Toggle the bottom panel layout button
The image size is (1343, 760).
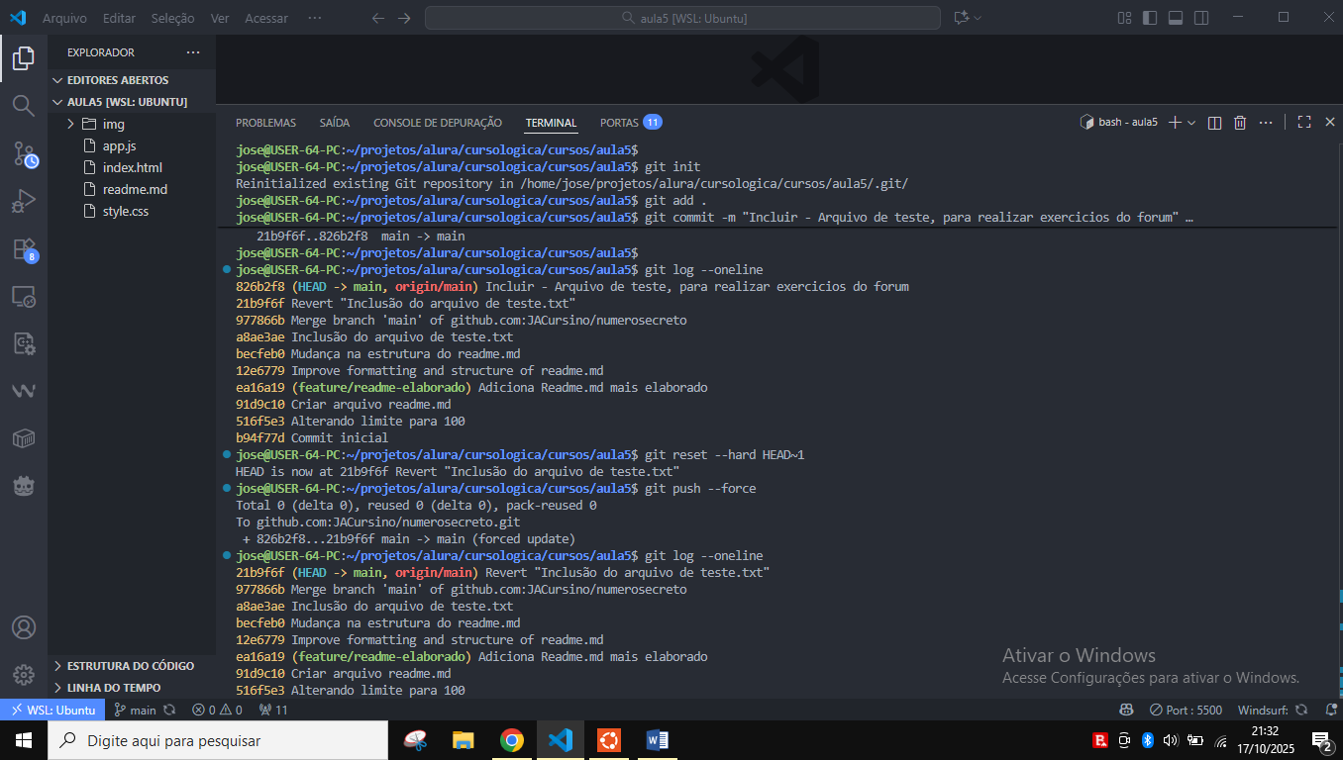click(x=1176, y=18)
